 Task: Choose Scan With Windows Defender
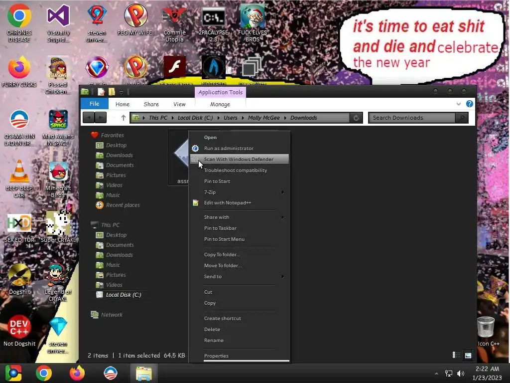point(239,159)
